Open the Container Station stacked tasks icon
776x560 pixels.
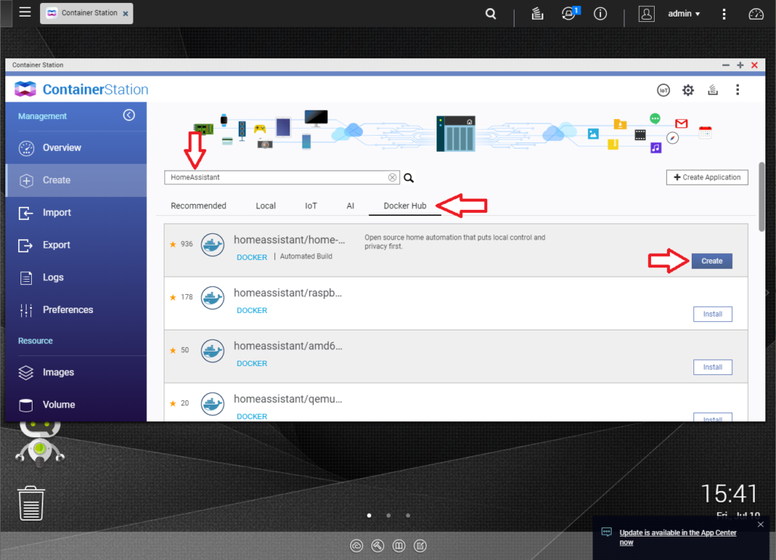[712, 89]
